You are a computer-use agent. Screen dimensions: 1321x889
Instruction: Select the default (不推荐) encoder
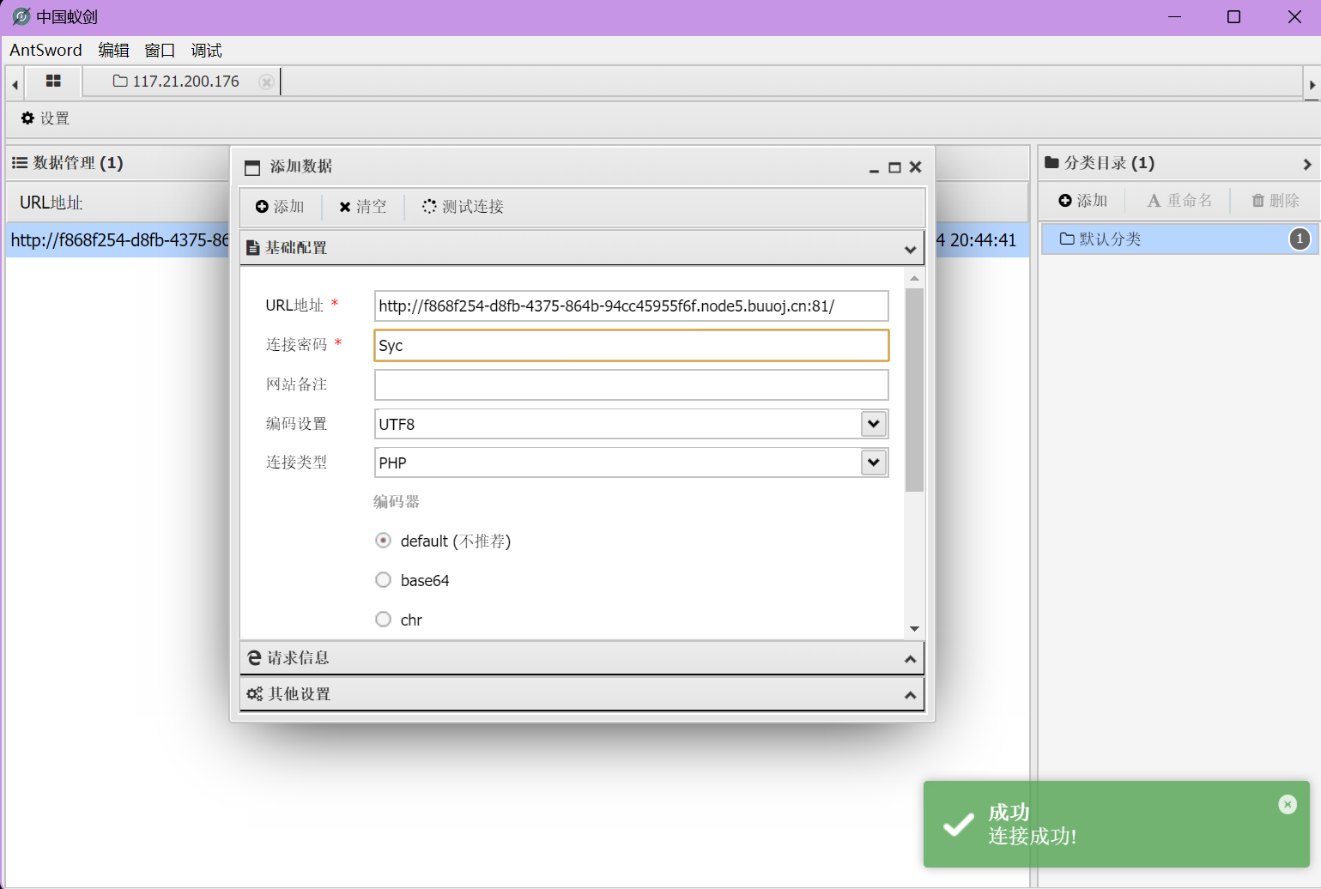point(384,541)
